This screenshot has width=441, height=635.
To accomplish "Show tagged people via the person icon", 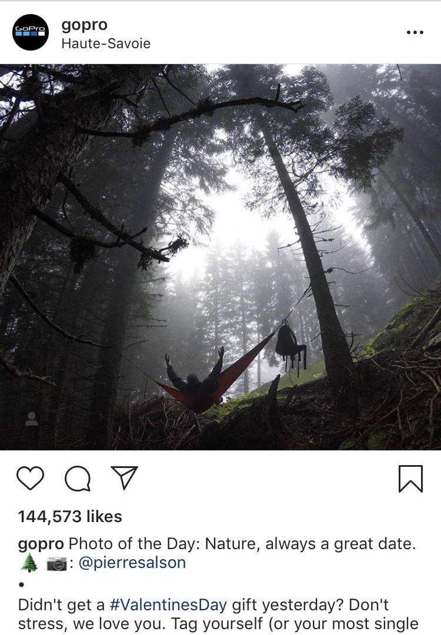I will coord(32,419).
